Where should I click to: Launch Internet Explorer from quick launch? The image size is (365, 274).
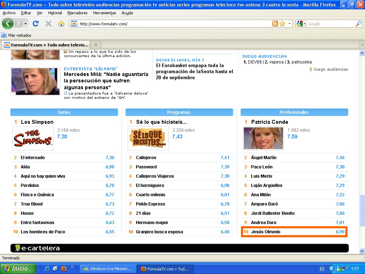click(x=47, y=269)
